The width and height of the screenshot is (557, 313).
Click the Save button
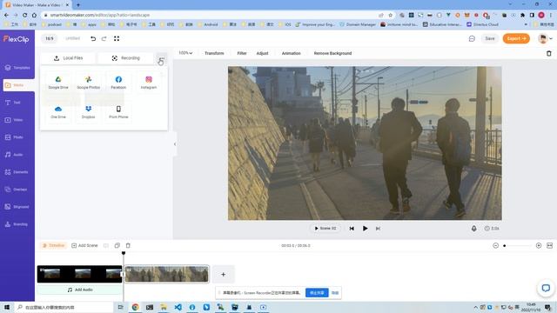point(490,38)
